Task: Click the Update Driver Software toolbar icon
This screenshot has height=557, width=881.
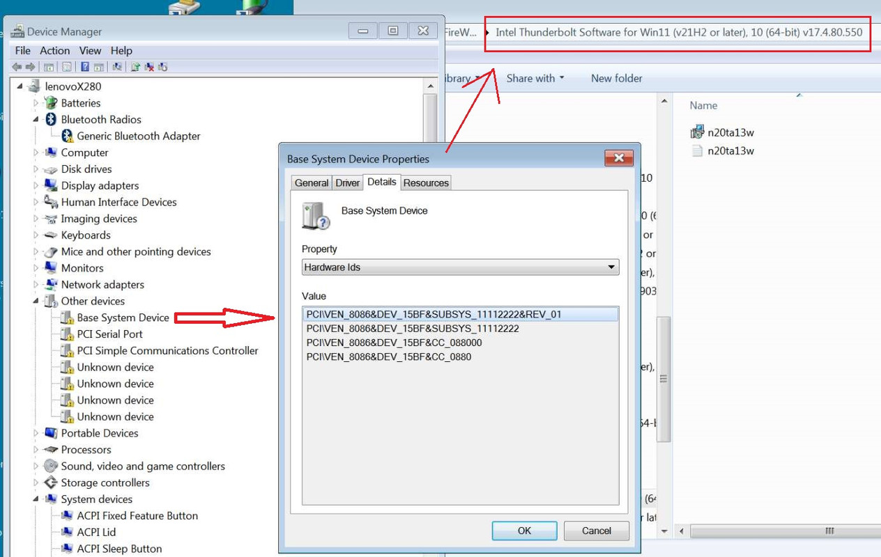Action: (135, 67)
